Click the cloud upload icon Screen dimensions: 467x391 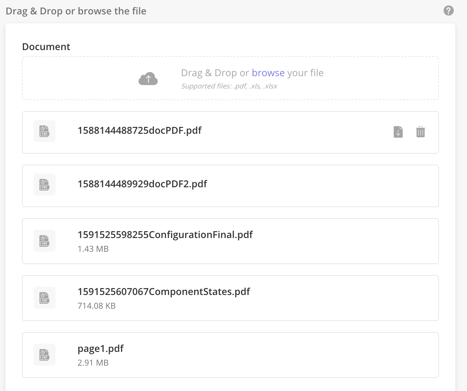click(x=148, y=79)
